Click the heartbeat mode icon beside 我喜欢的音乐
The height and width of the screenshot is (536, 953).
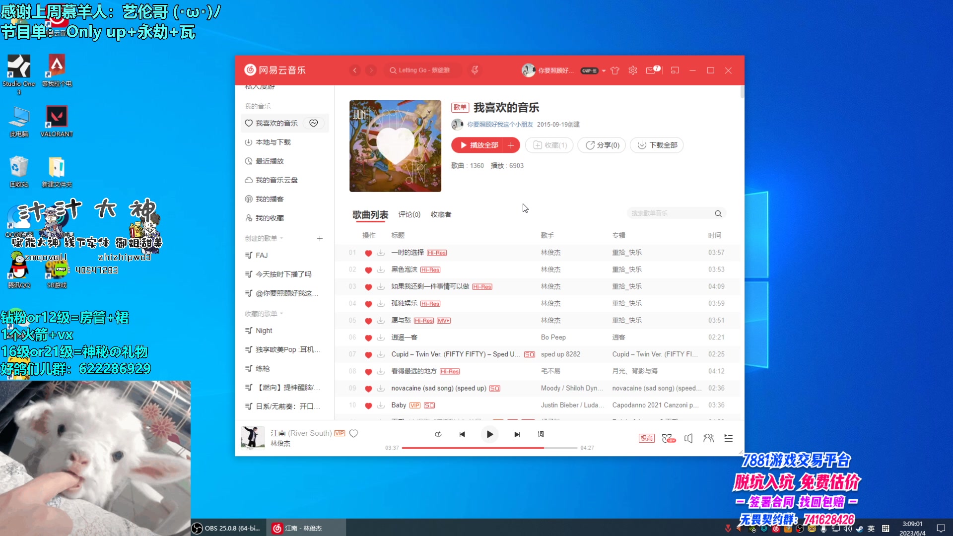314,123
